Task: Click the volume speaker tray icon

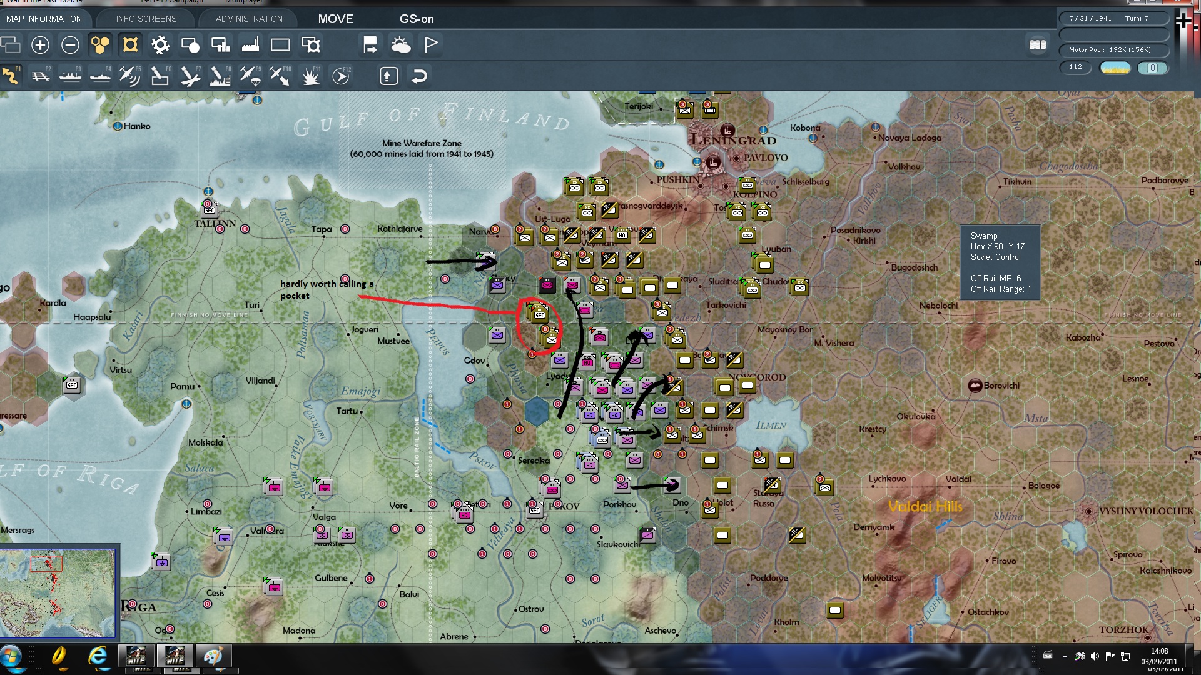Action: (x=1095, y=656)
